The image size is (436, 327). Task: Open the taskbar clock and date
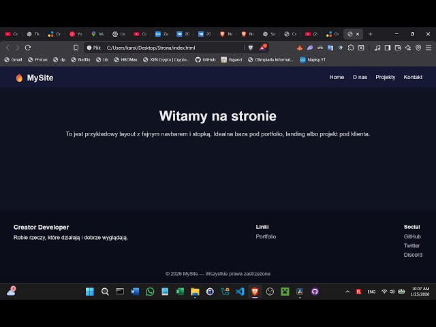point(420,292)
